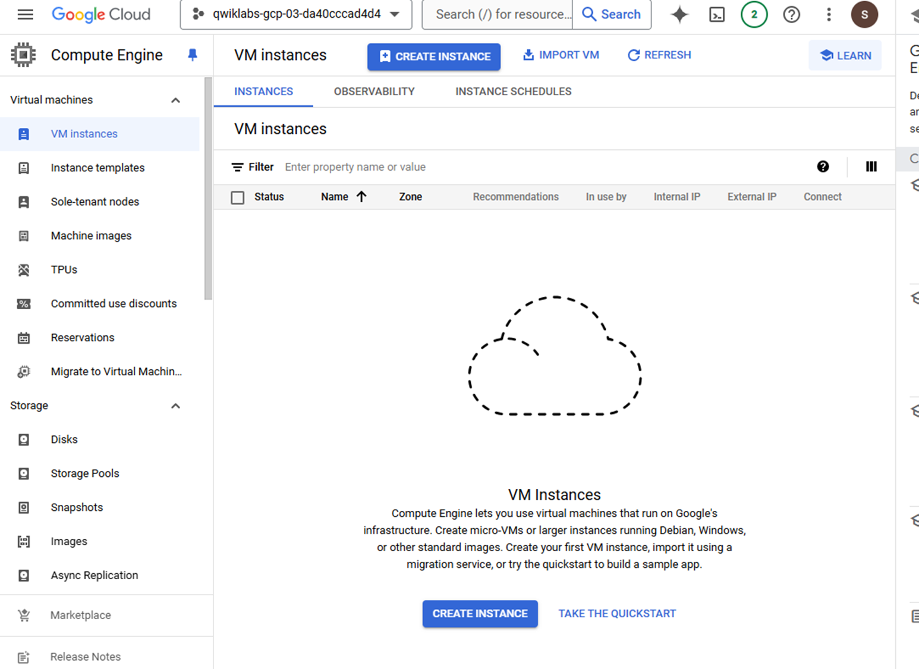The width and height of the screenshot is (919, 669).
Task: Click the Storage Pools sidebar icon
Action: pos(24,473)
